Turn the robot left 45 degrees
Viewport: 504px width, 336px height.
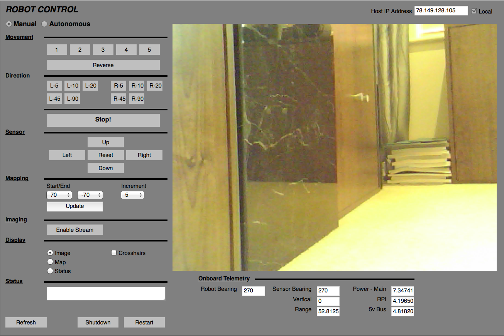tap(54, 98)
